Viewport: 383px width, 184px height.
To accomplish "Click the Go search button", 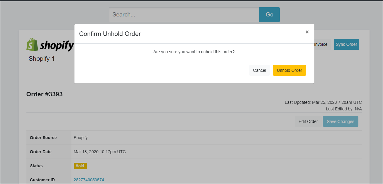I will (269, 15).
